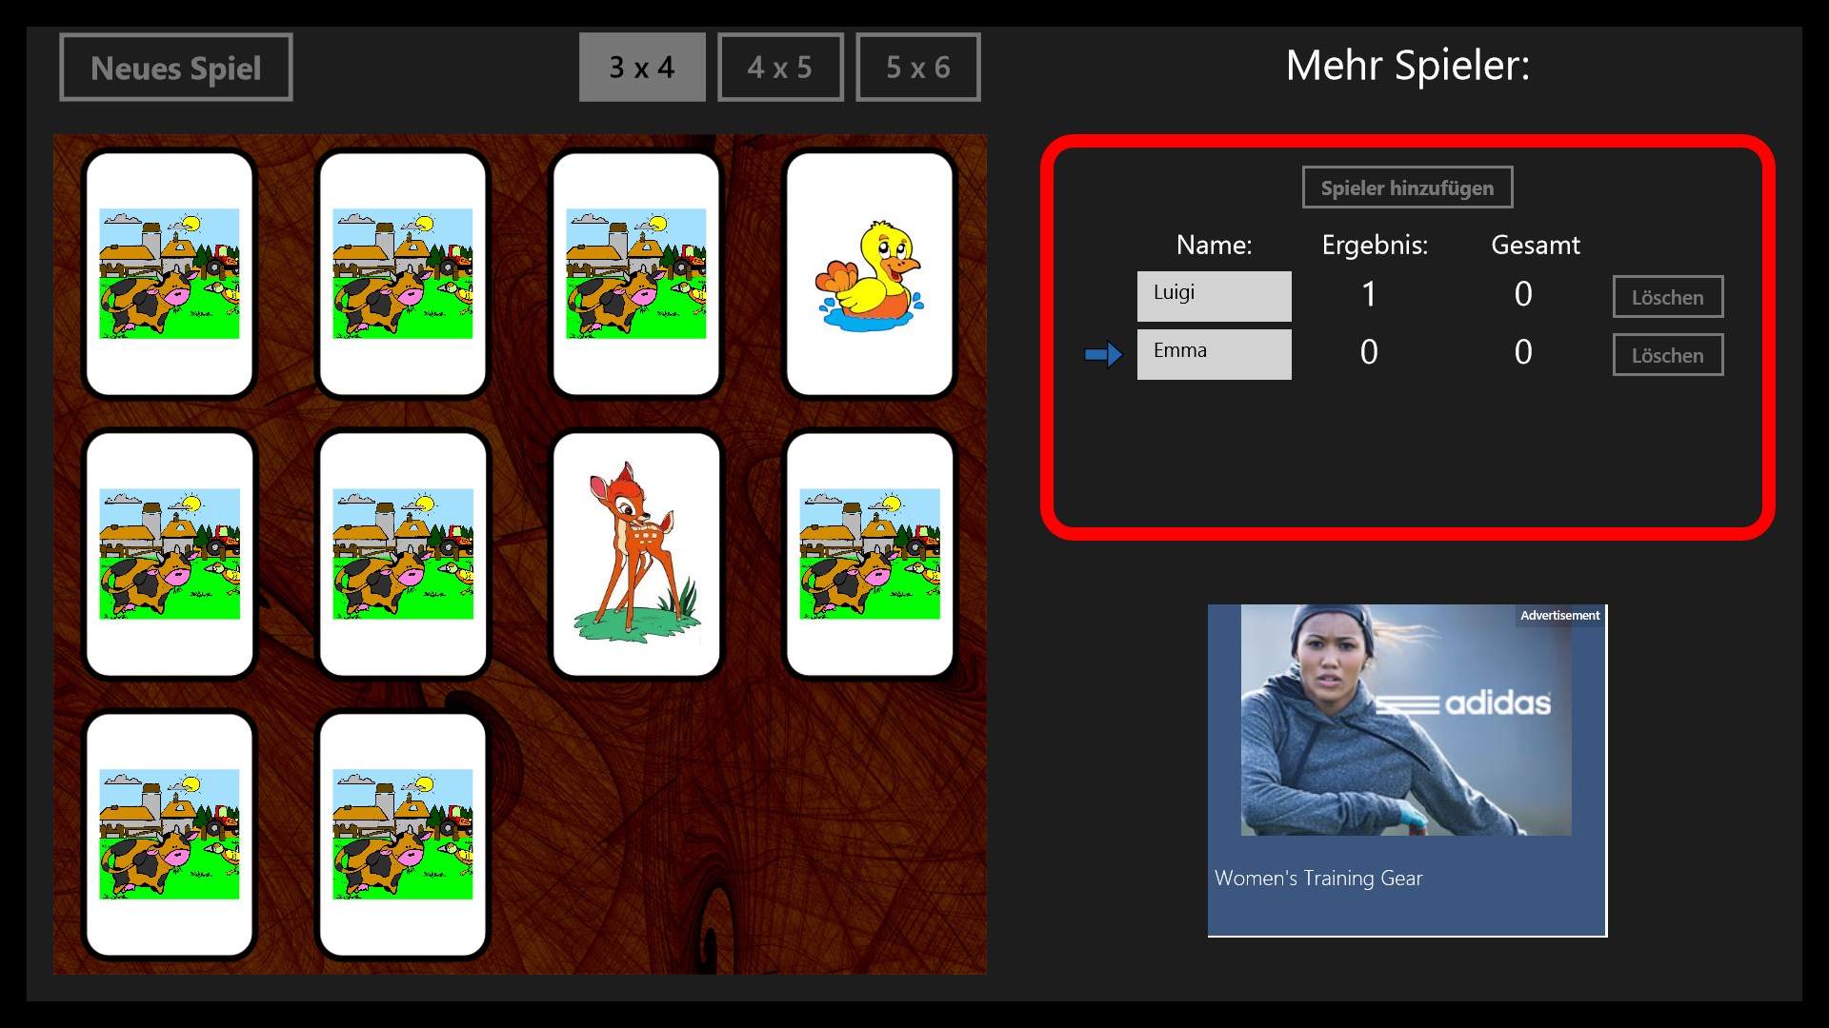
Task: Choose the 5 x 6 grid size
Action: pos(918,68)
